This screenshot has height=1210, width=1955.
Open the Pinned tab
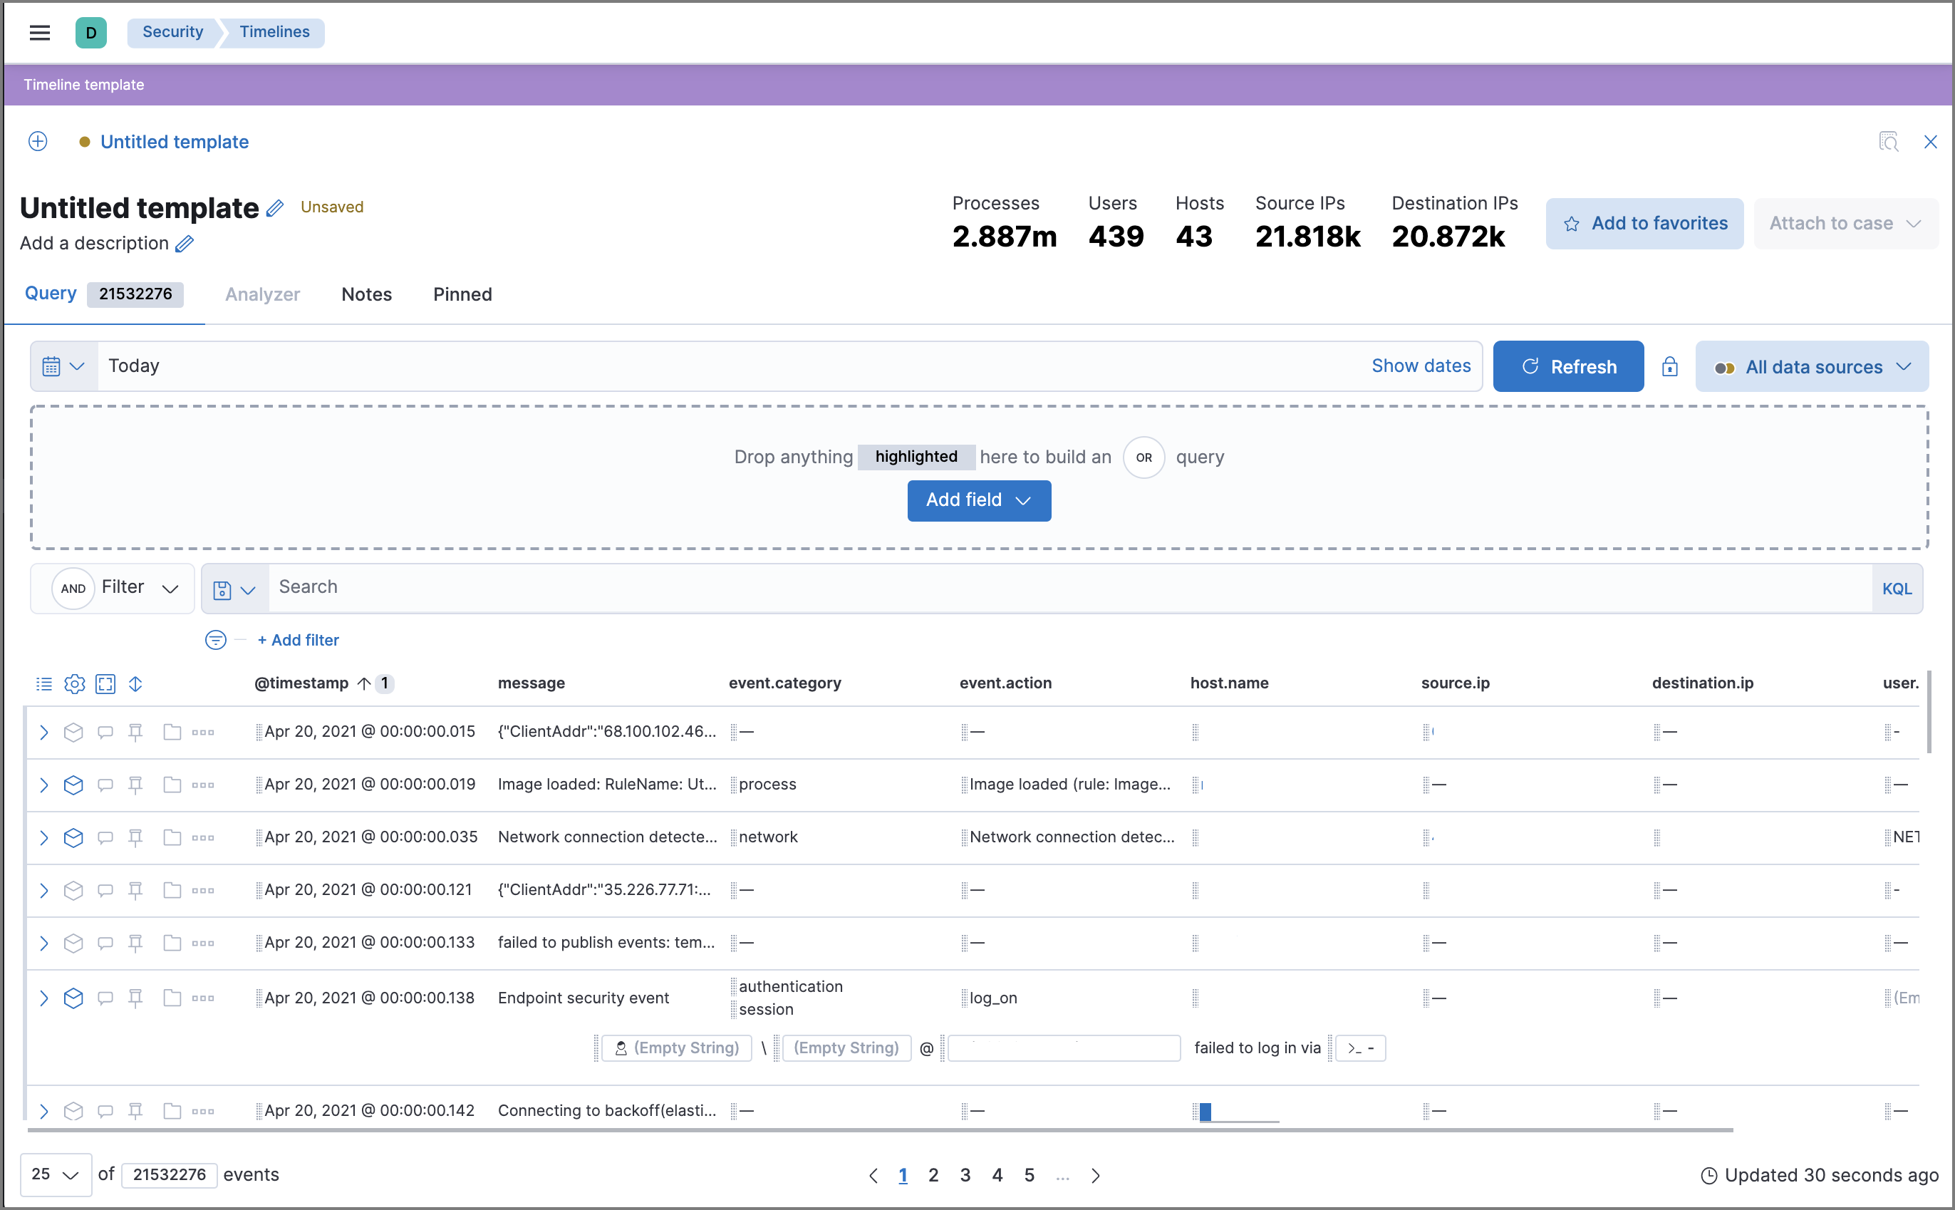pyautogui.click(x=462, y=294)
